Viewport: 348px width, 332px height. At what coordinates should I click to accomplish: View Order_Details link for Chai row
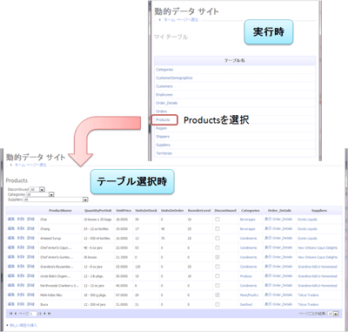(x=278, y=220)
